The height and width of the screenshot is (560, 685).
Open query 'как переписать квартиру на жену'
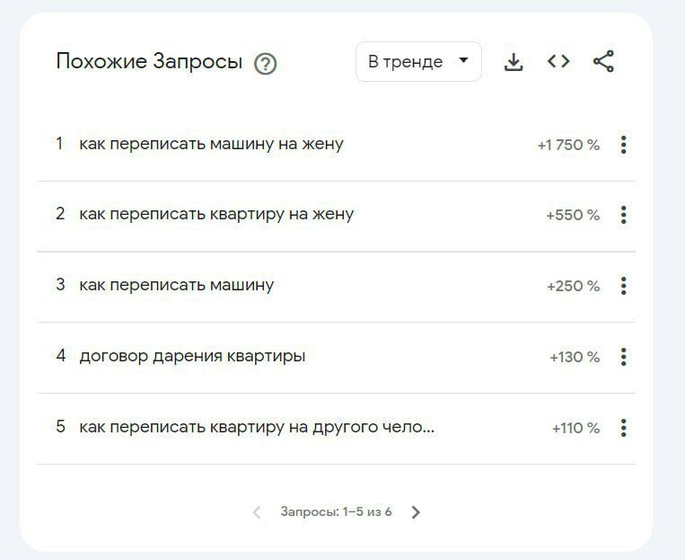tap(216, 214)
